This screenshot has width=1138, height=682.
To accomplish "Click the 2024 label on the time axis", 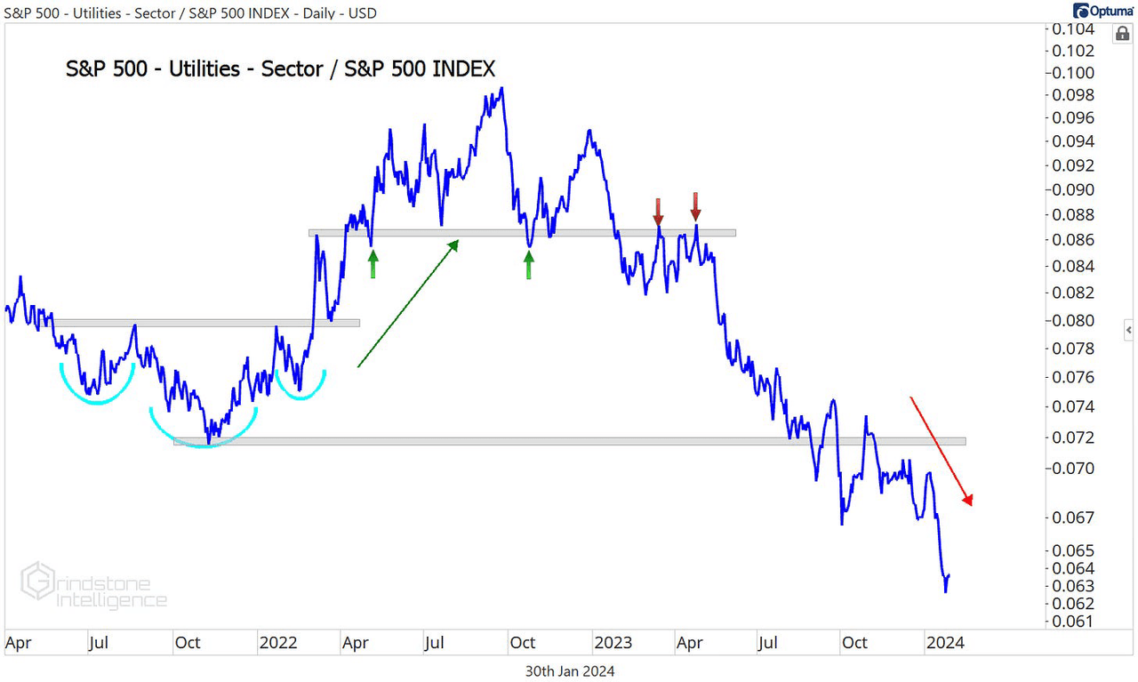I will coord(945,642).
